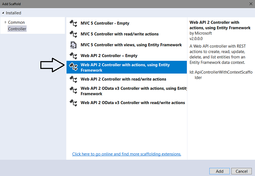The height and width of the screenshot is (176, 255).
Task: Click the scaffold description paragraph
Action: coord(218,54)
